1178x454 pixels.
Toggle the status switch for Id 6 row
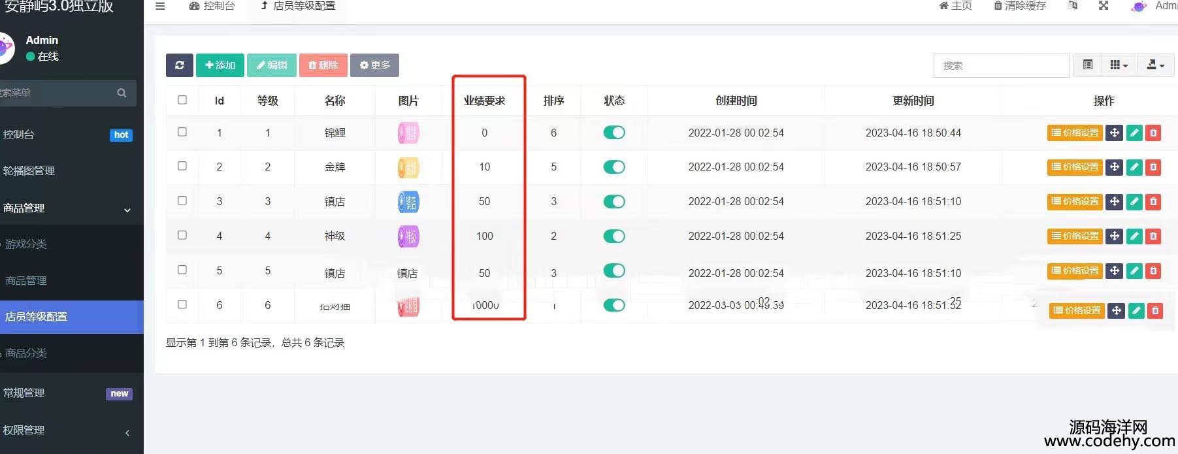pyautogui.click(x=614, y=305)
